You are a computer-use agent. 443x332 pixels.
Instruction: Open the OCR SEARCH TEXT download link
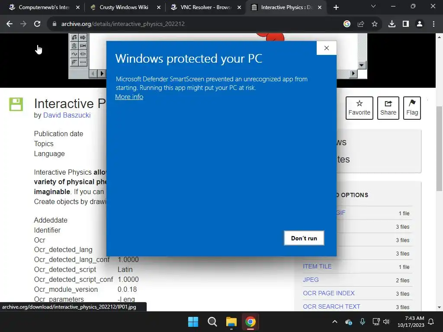331,306
